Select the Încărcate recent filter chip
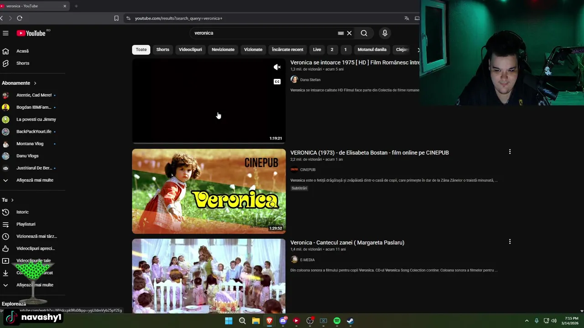This screenshot has height=328, width=584. (x=287, y=50)
